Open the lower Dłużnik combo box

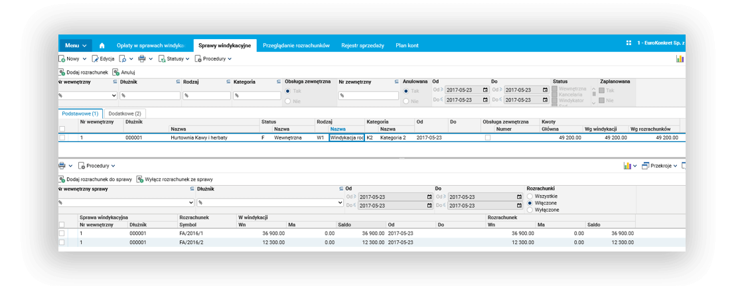pyautogui.click(x=270, y=202)
